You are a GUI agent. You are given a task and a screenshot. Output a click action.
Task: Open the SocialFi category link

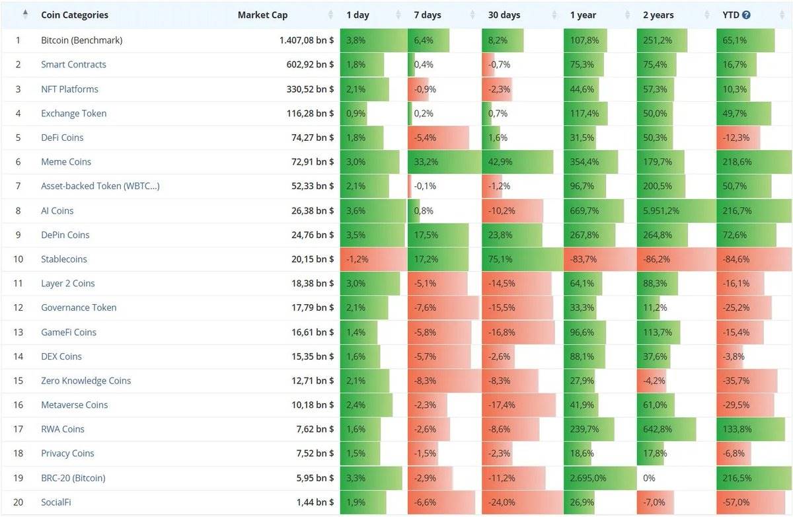[x=56, y=502]
